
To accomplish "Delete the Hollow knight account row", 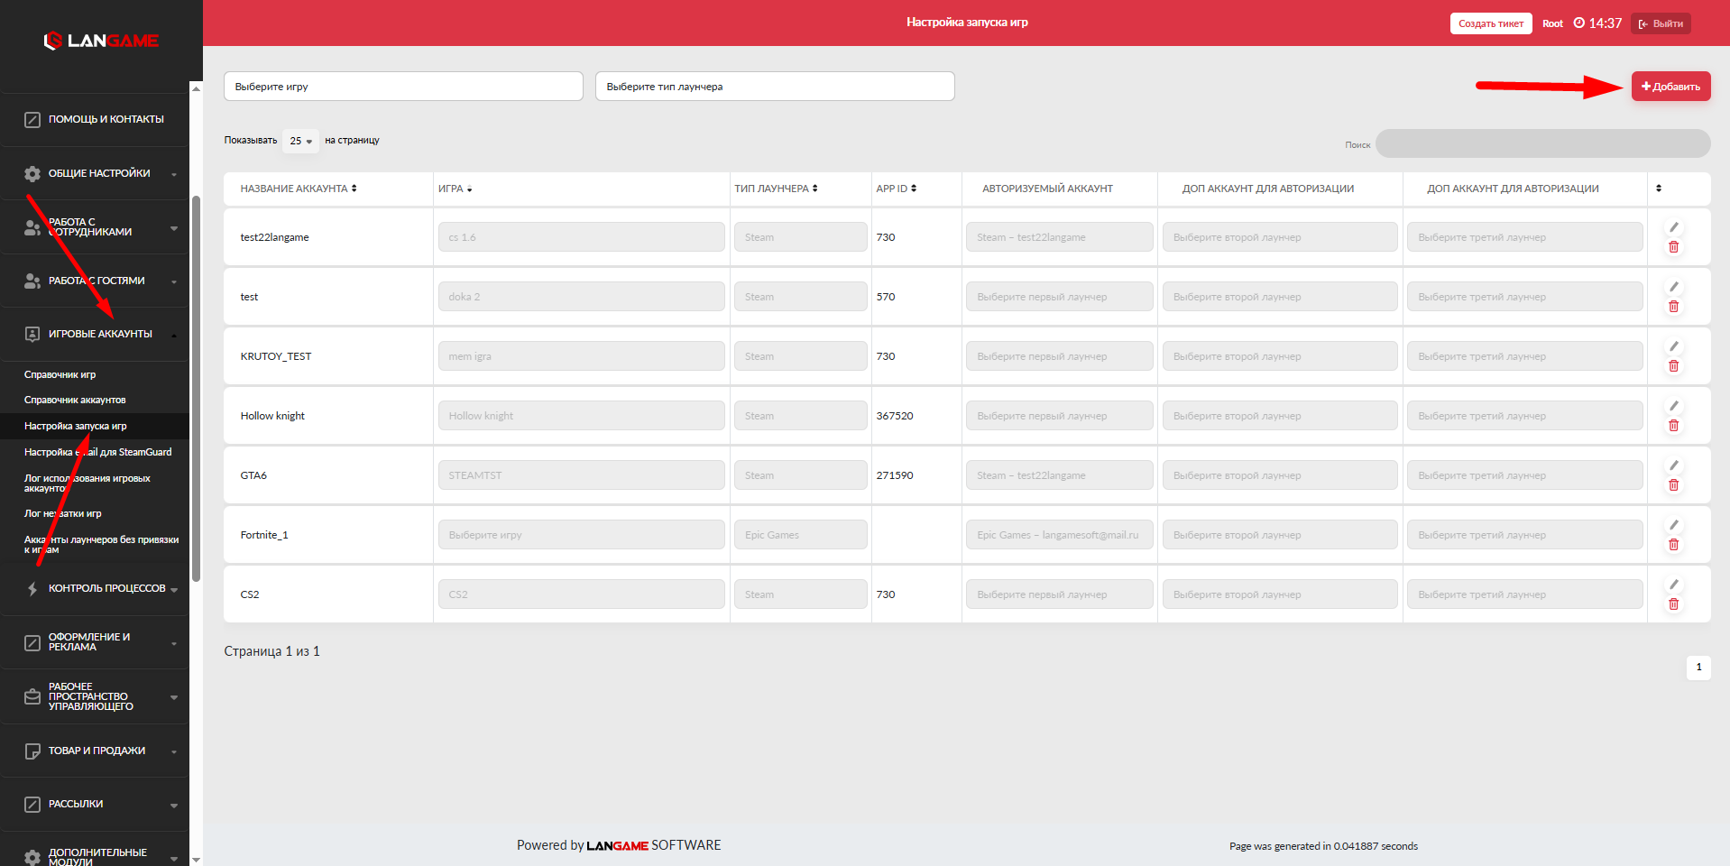I will pos(1673,426).
